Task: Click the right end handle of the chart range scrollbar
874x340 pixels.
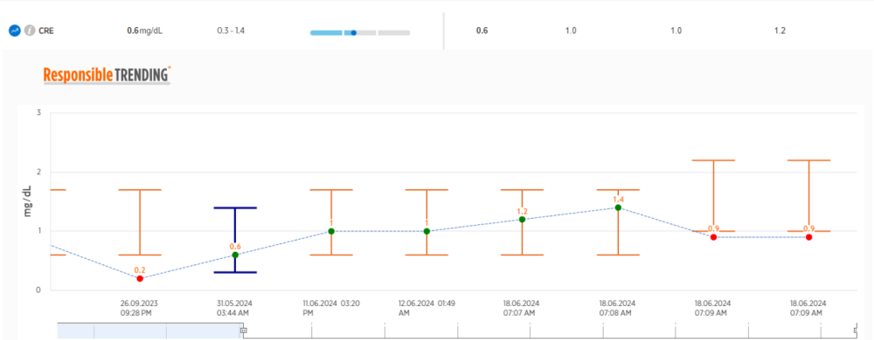Action: 856,330
